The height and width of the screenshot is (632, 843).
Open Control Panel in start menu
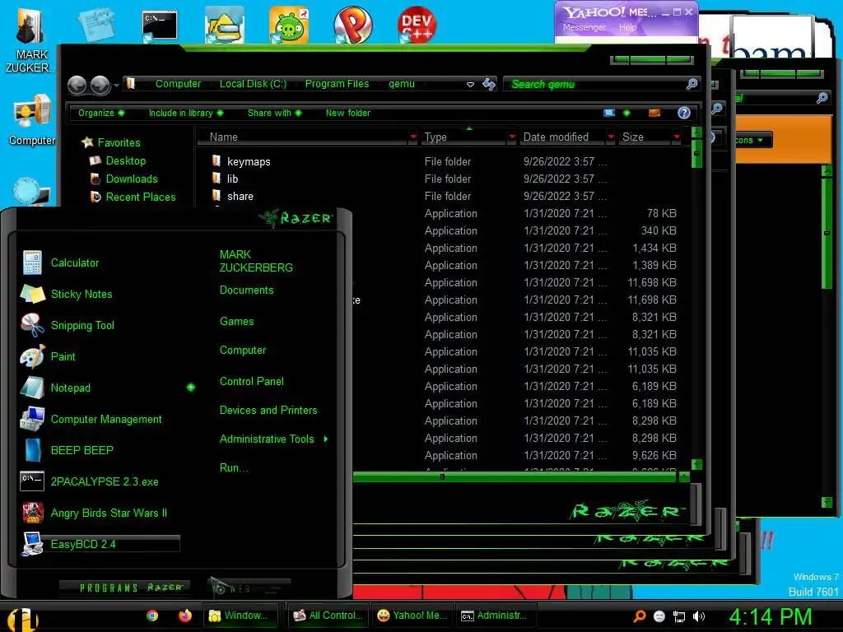[x=252, y=382]
